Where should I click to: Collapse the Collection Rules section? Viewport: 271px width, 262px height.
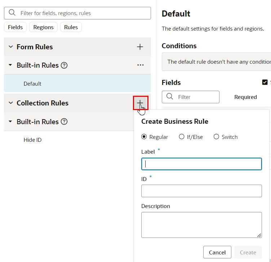pyautogui.click(x=10, y=103)
